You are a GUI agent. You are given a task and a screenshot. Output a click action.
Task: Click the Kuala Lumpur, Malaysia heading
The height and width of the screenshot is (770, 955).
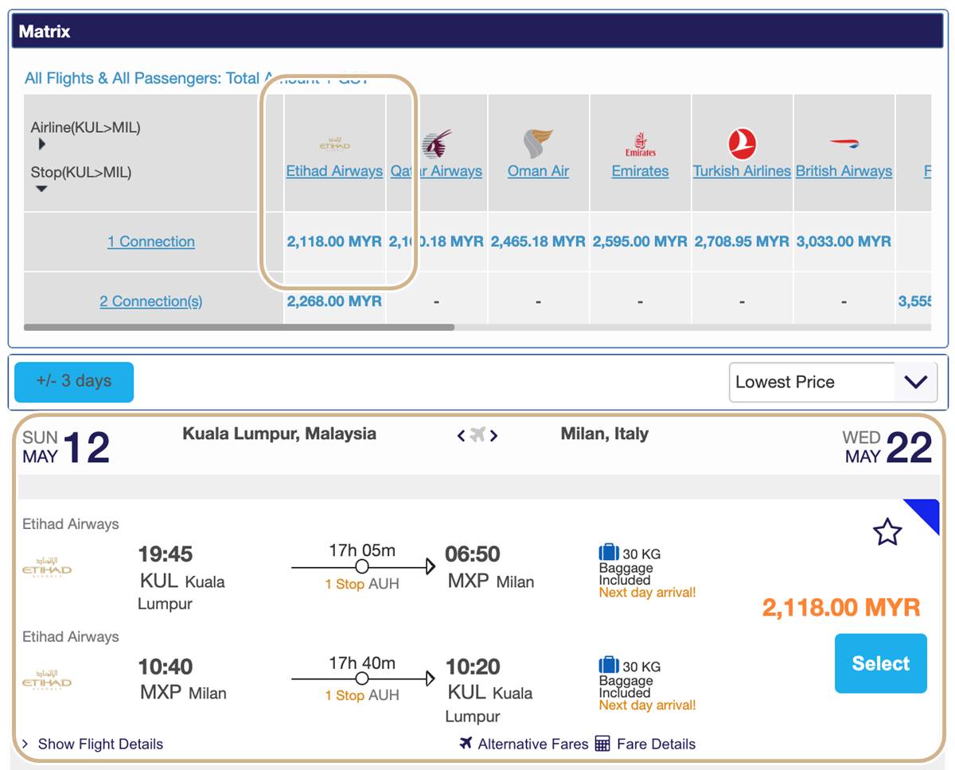point(279,434)
